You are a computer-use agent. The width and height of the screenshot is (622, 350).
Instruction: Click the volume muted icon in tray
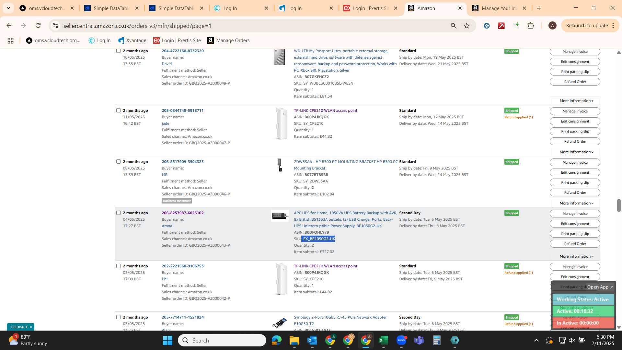pos(572,340)
